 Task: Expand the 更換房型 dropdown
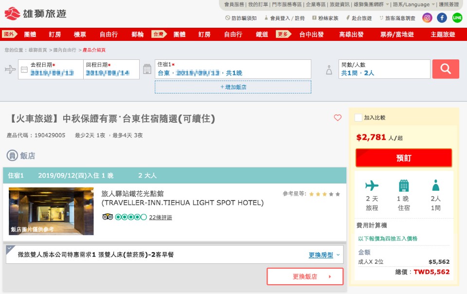tap(324, 255)
